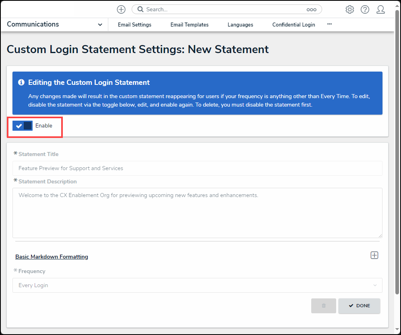Open the user profile icon
The width and height of the screenshot is (401, 335).
[x=380, y=10]
